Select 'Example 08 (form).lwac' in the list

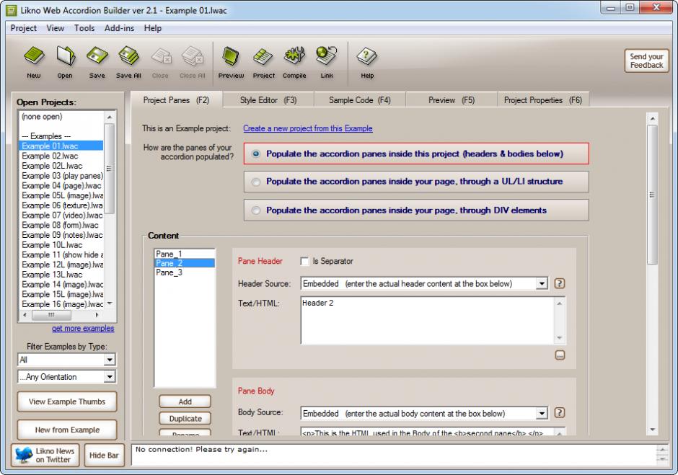61,225
